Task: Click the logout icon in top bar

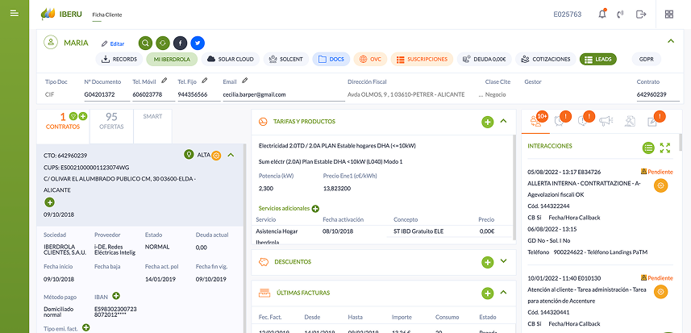Action: coord(641,14)
